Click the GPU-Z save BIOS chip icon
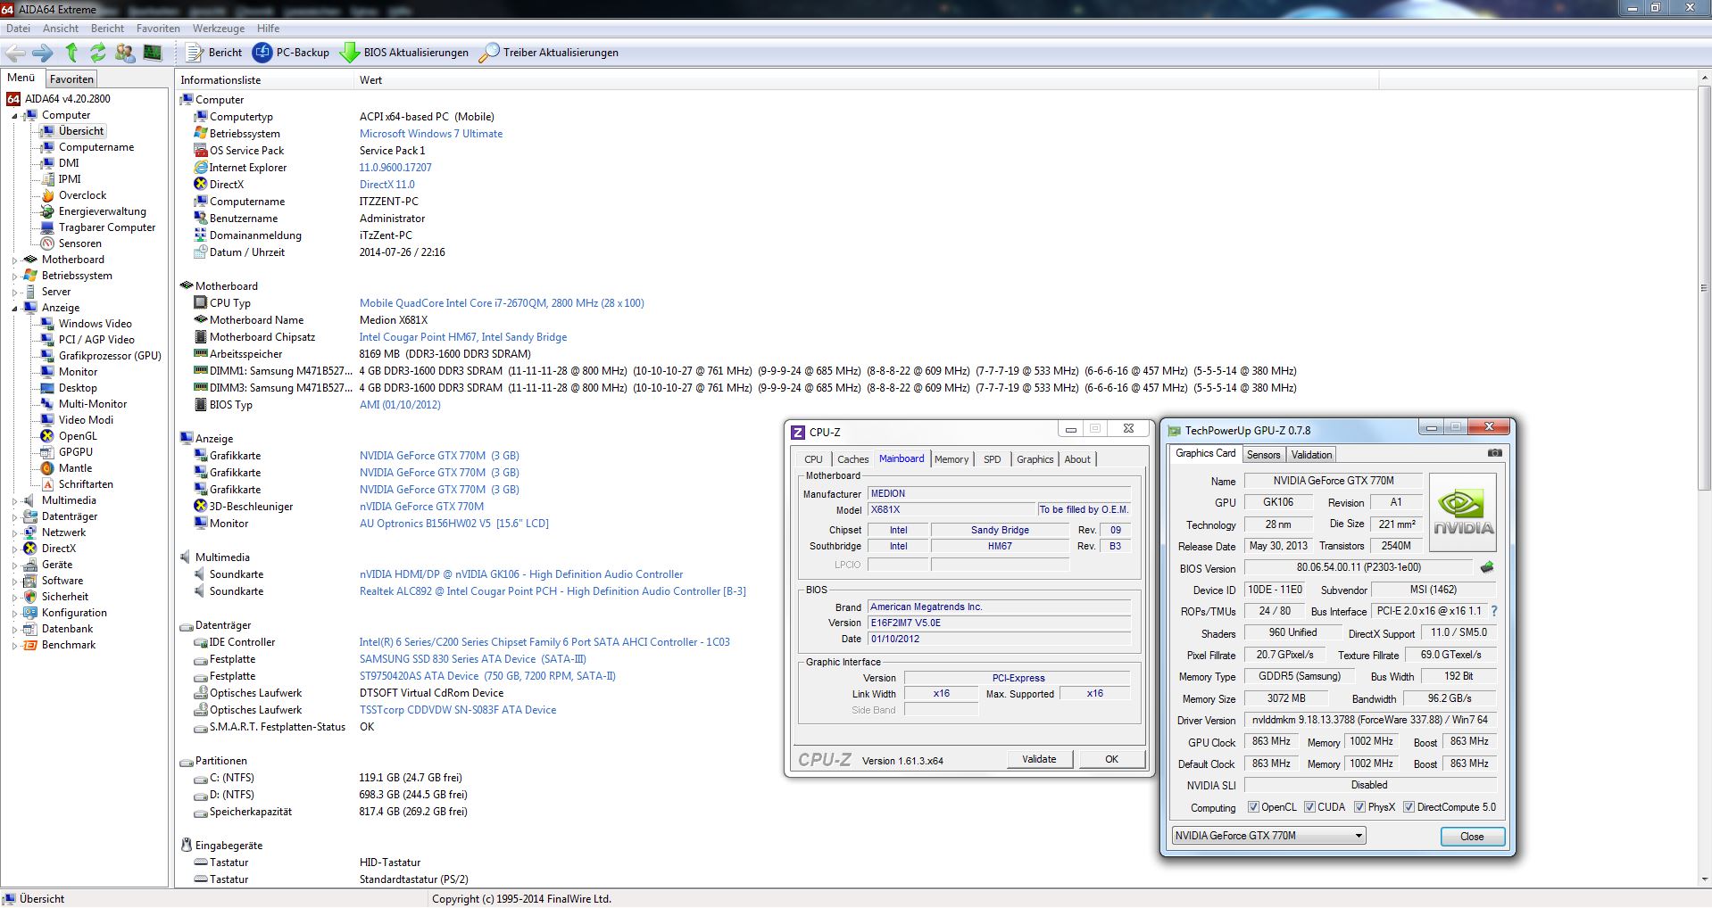The image size is (1712, 908). 1487,567
